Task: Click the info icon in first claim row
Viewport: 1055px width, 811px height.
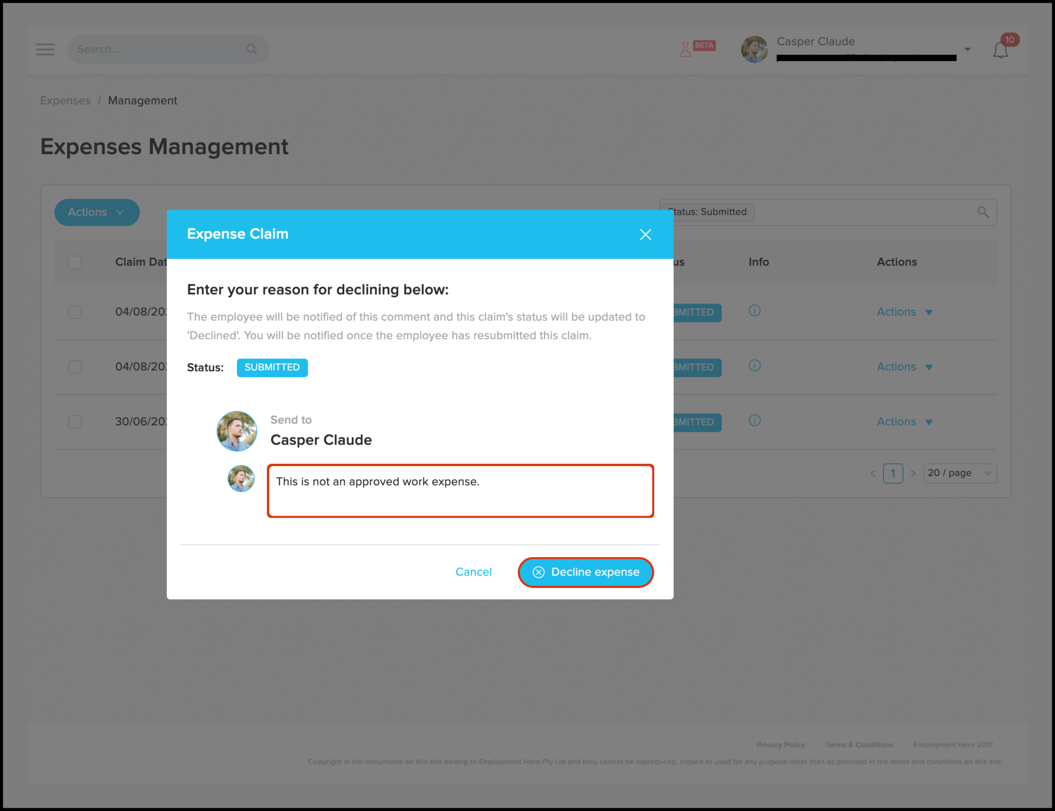Action: pos(754,311)
